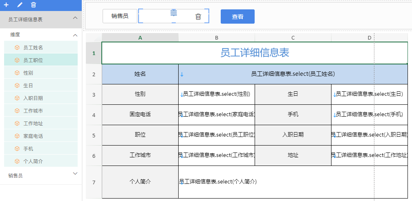Click the select(手机) cell

tap(369, 115)
